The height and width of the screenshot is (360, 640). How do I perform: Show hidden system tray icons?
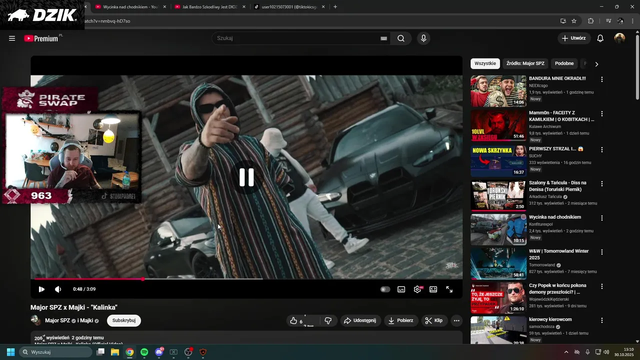(x=566, y=352)
